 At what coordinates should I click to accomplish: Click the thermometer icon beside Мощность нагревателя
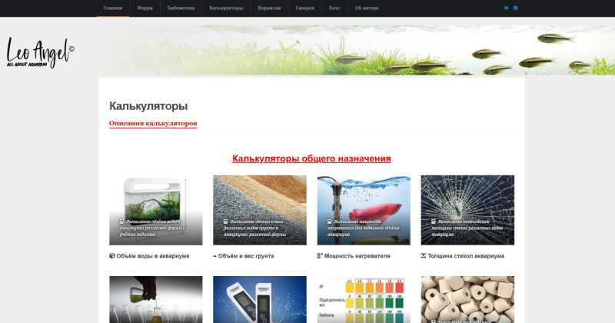tap(320, 256)
